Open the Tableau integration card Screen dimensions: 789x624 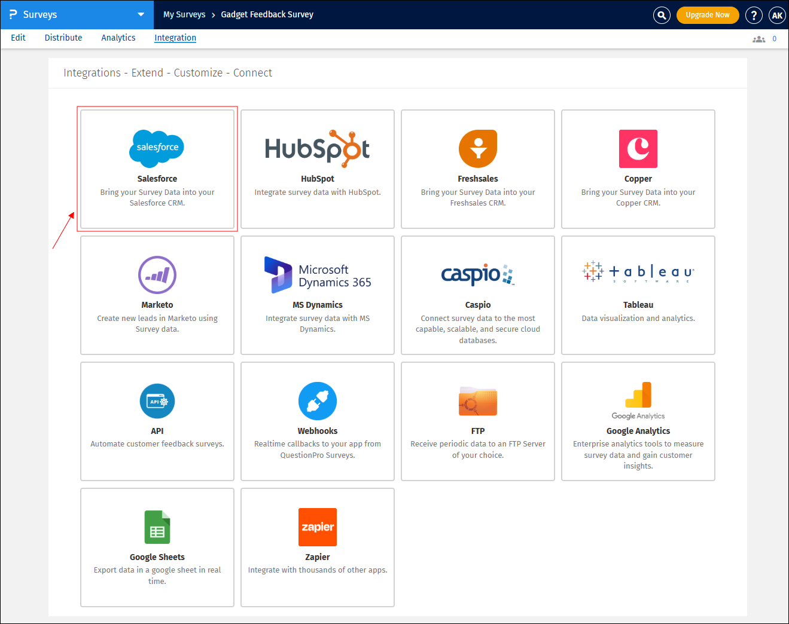[x=638, y=295]
